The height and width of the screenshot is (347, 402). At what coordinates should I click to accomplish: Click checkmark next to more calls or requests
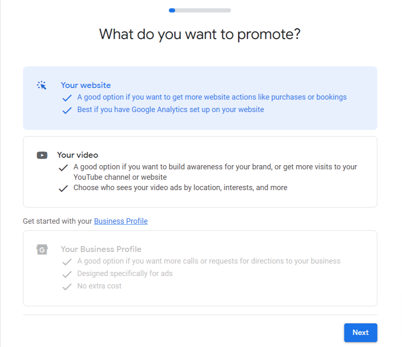click(67, 262)
